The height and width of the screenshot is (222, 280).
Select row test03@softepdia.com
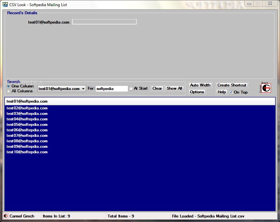click(x=140, y=114)
